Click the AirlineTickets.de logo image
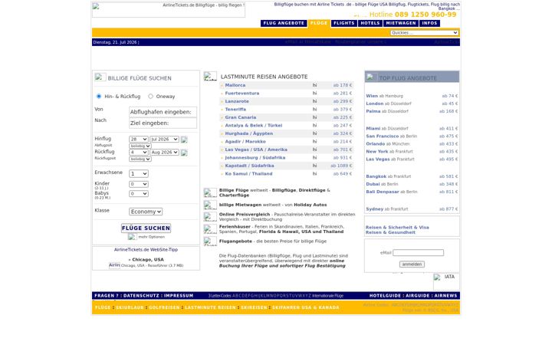The height and width of the screenshot is (345, 552). [x=169, y=10]
